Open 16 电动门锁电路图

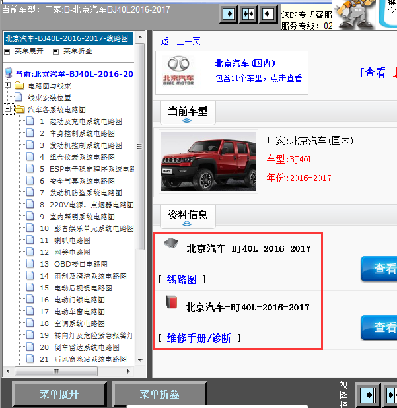(72, 300)
